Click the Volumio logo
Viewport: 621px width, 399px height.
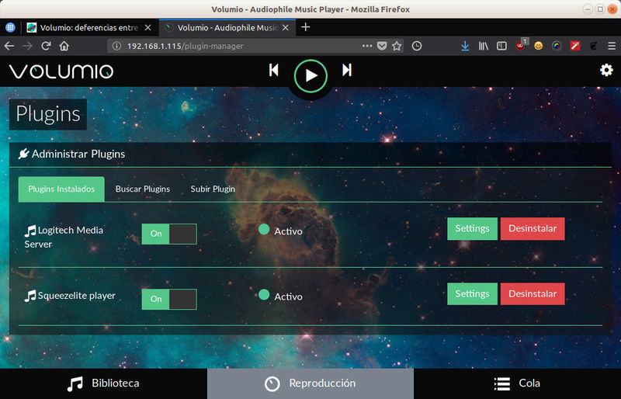[x=61, y=71]
